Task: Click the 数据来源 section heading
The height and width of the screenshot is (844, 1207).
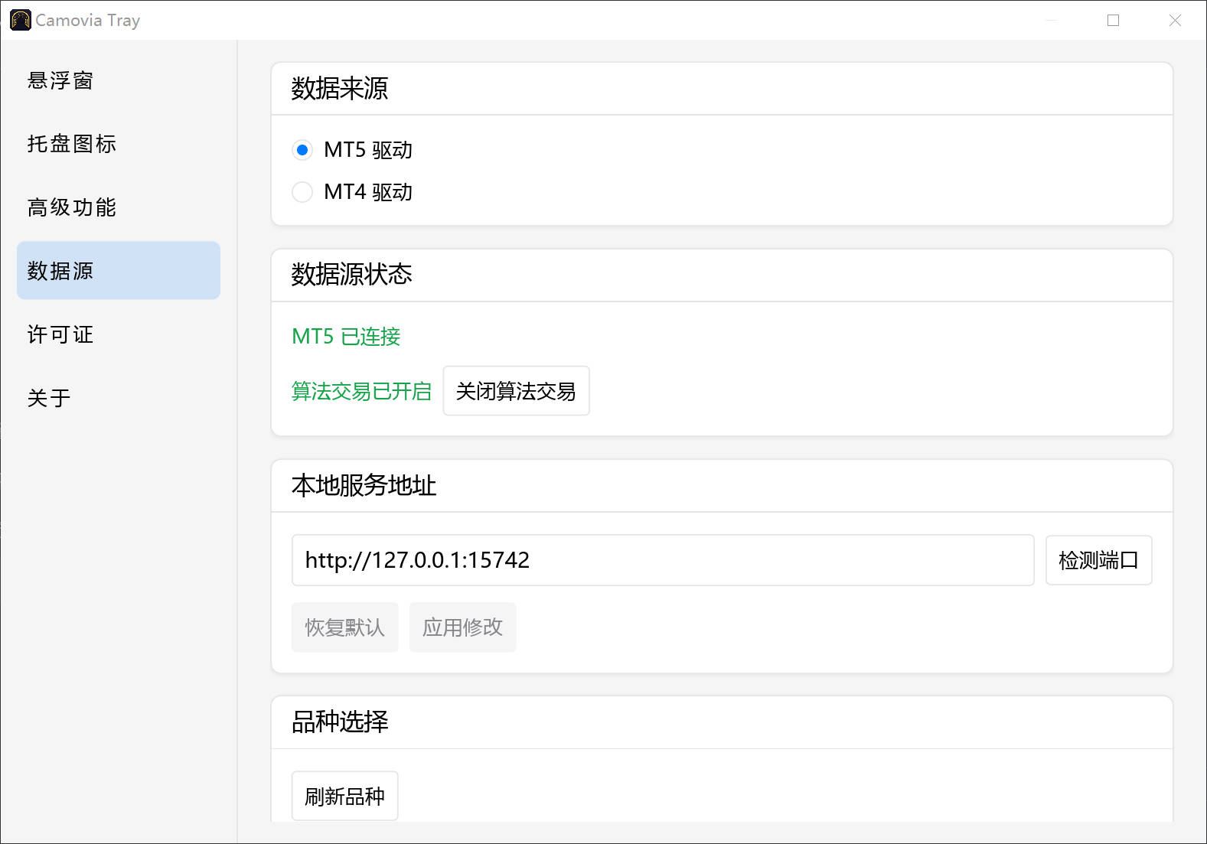Action: point(339,89)
